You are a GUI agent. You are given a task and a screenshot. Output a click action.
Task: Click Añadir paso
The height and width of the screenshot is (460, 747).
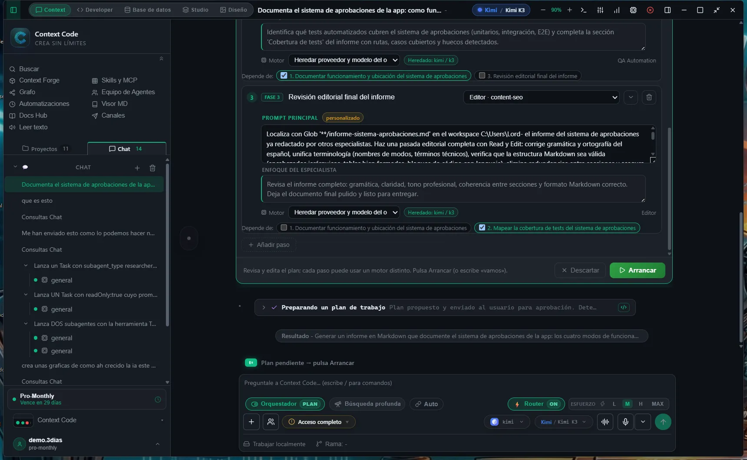269,245
